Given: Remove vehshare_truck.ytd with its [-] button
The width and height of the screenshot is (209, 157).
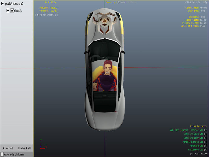Looking at the screenshot, I should click(206, 142).
